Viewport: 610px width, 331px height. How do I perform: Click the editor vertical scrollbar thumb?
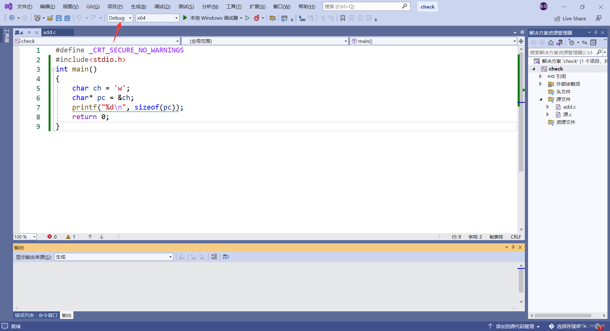click(x=521, y=111)
